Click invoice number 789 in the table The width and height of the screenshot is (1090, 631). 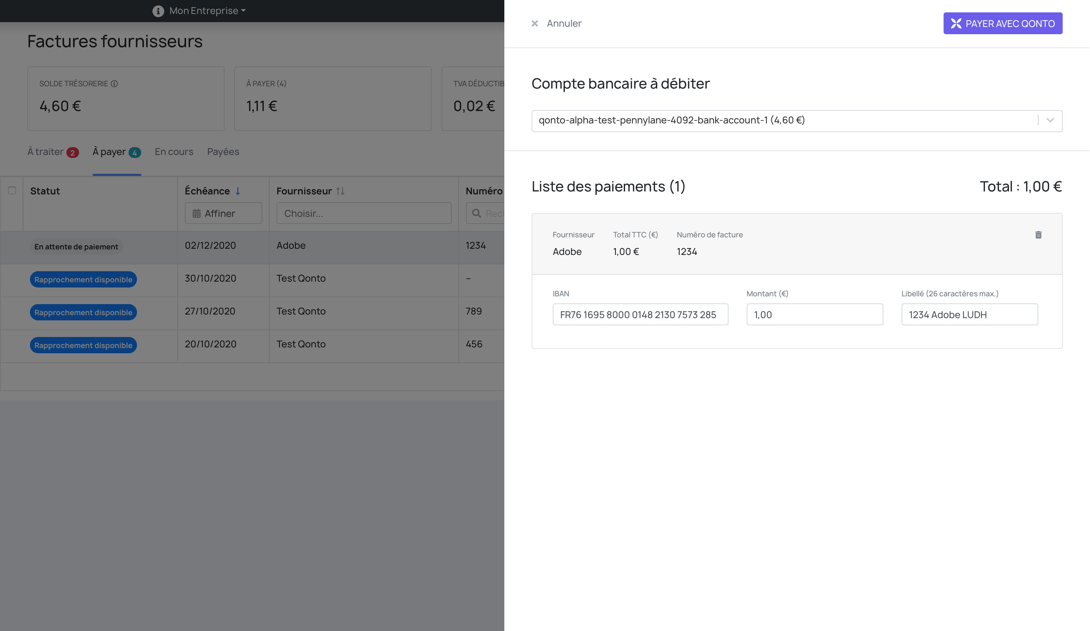point(474,311)
